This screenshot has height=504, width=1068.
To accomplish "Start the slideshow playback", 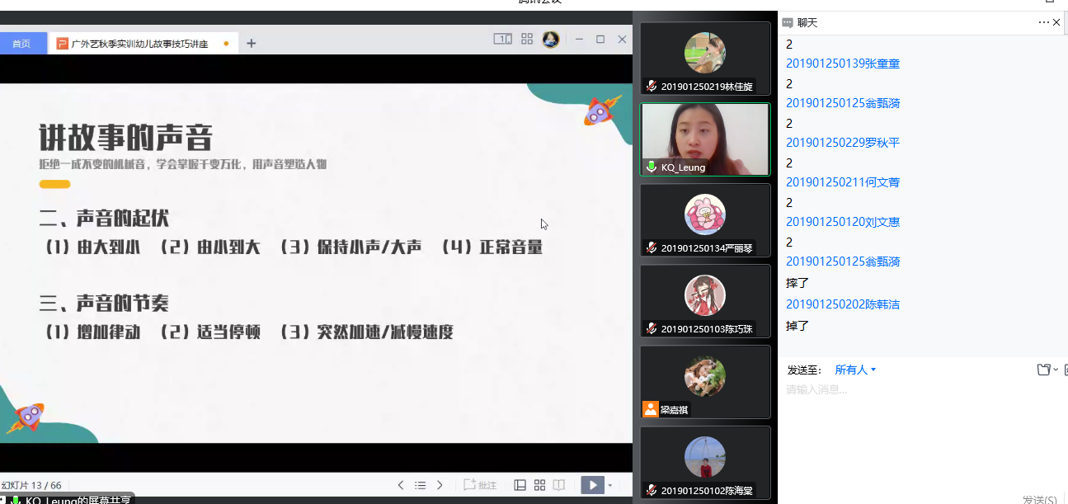I will [593, 485].
